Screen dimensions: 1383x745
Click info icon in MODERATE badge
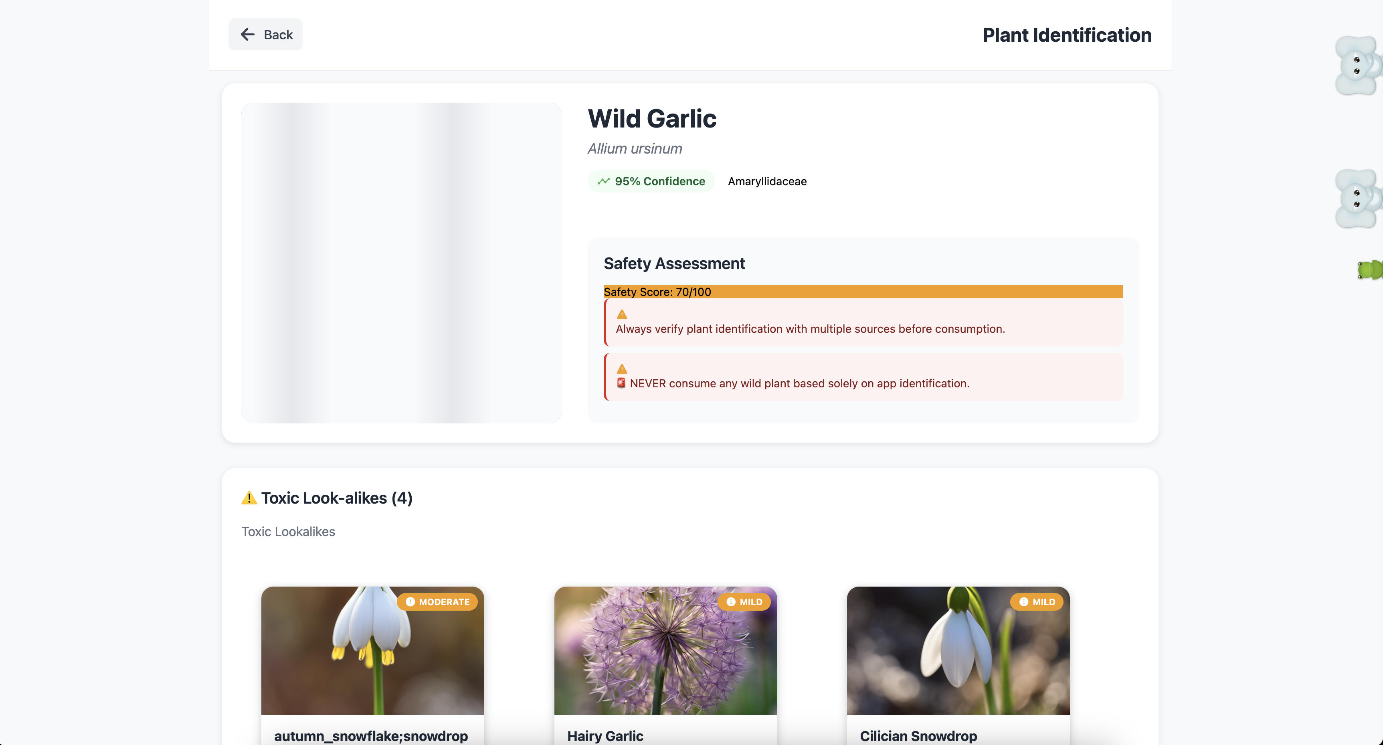(410, 601)
